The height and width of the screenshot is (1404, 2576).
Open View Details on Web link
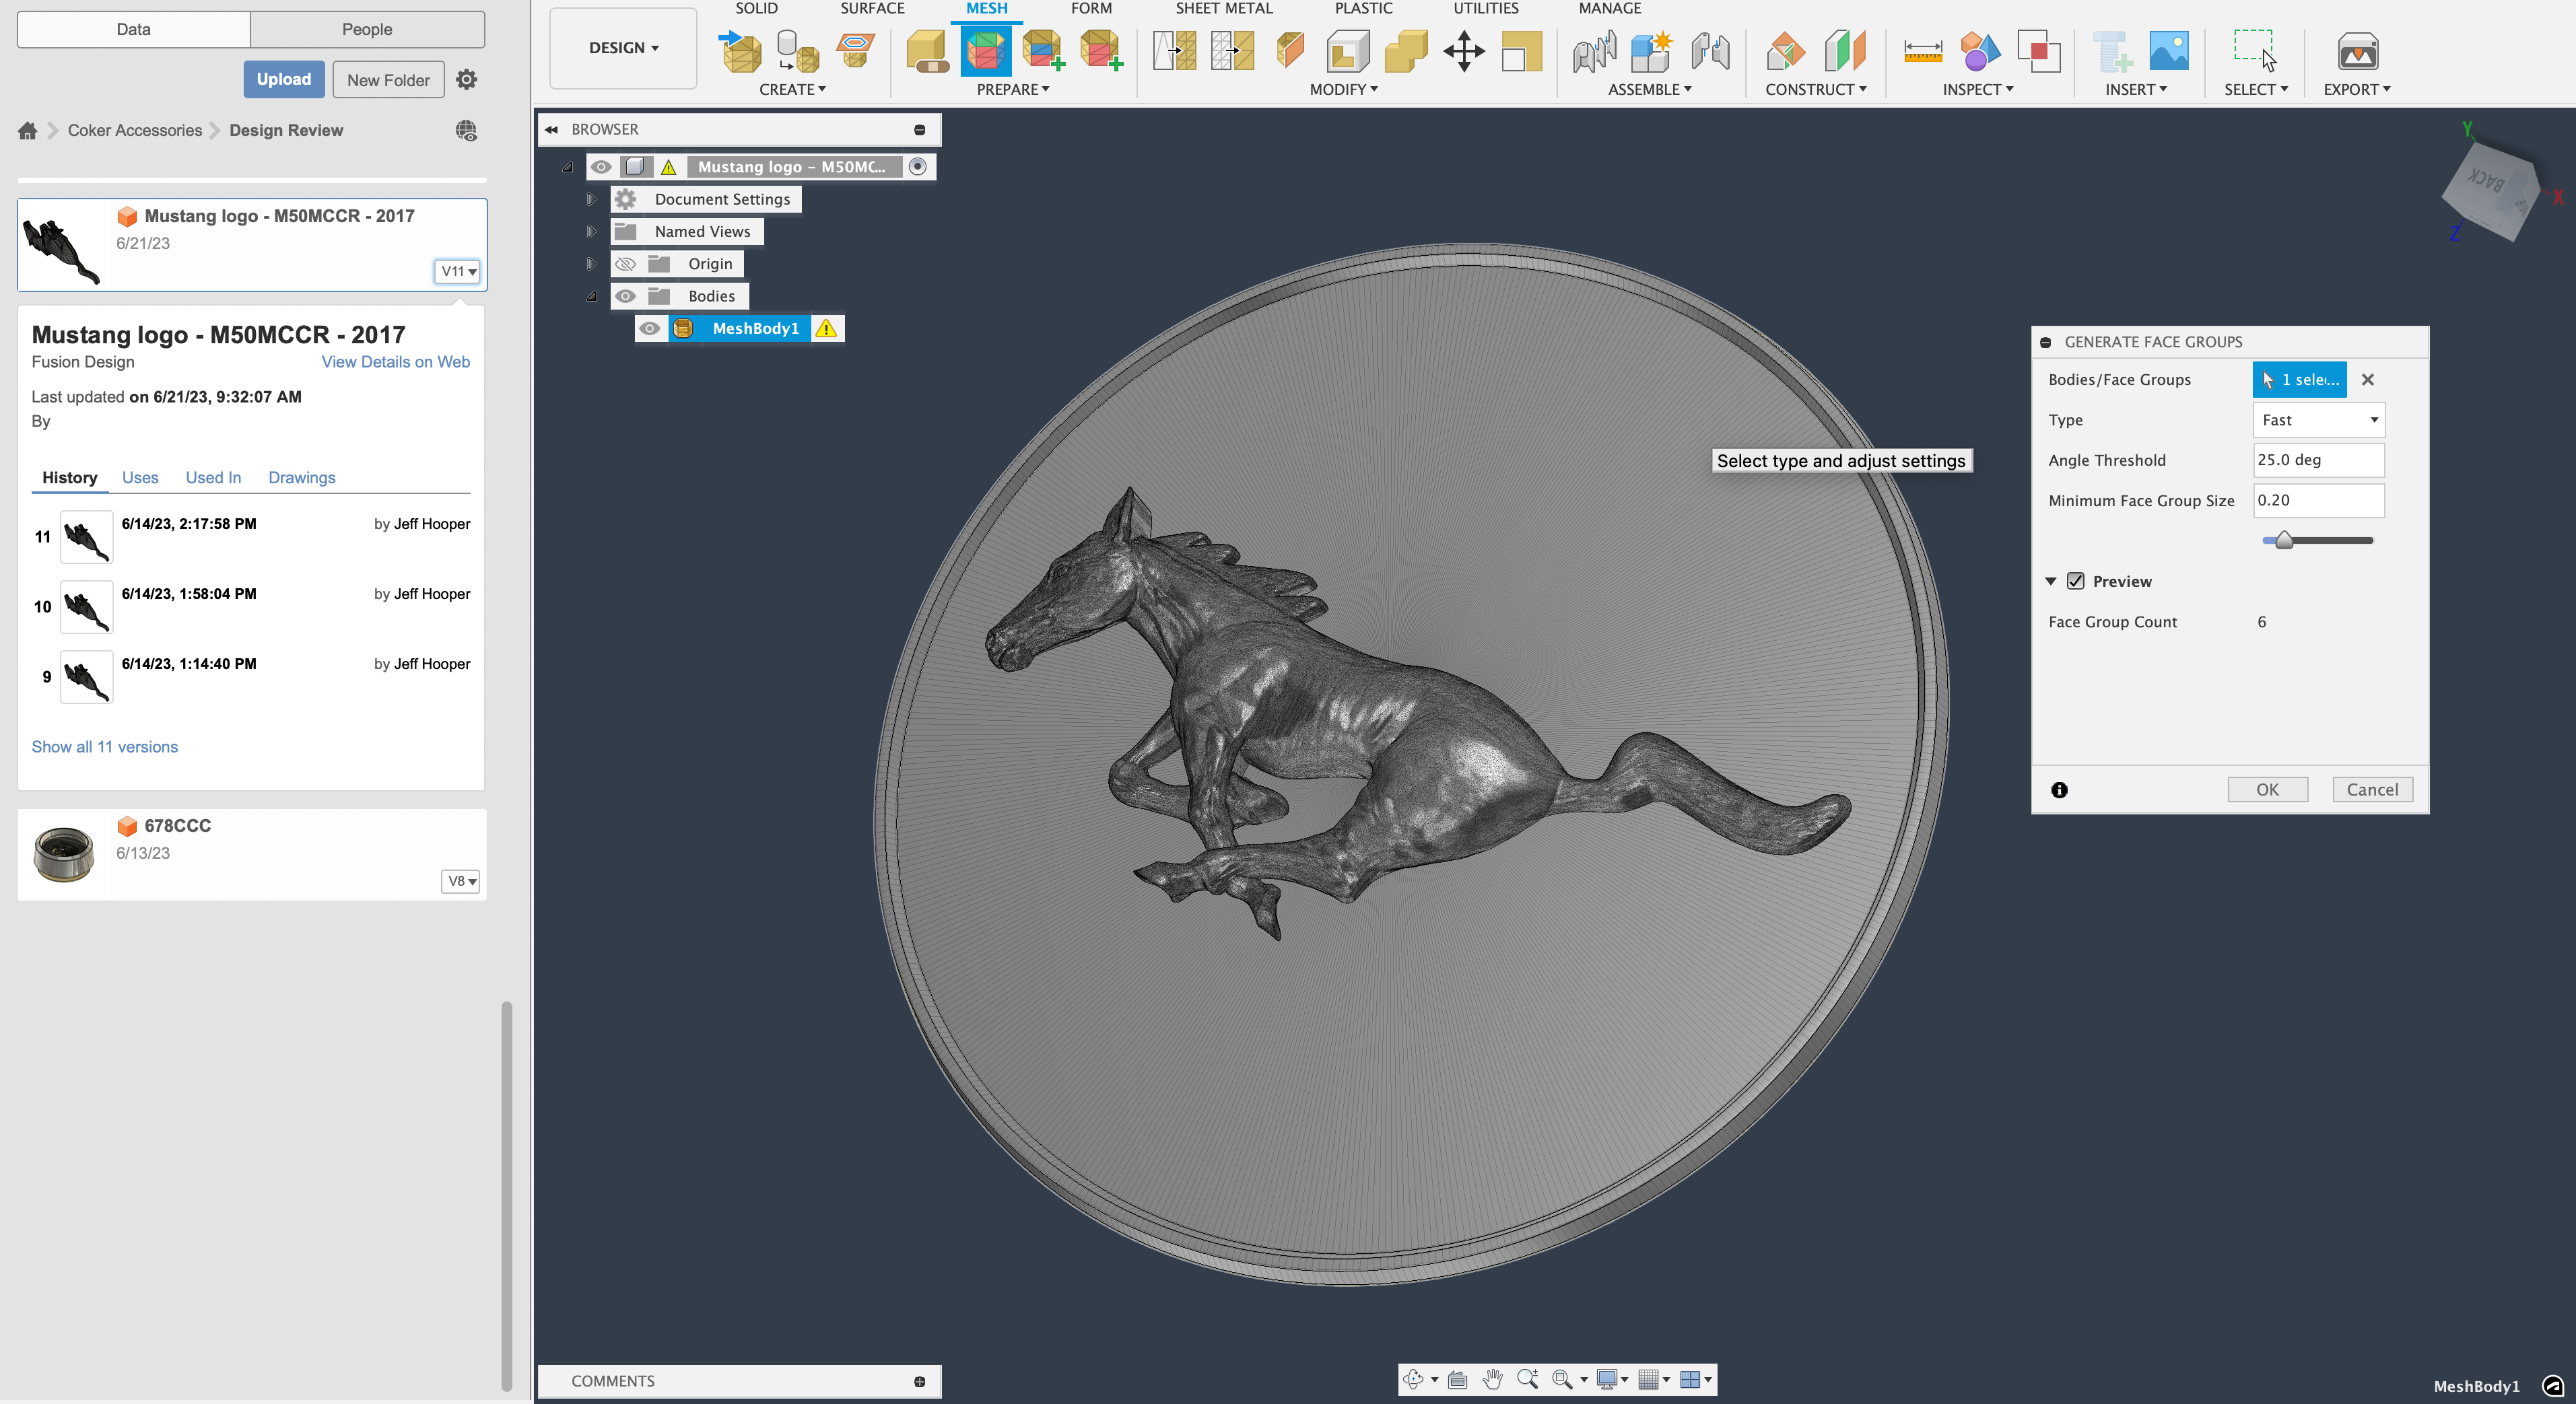click(395, 362)
